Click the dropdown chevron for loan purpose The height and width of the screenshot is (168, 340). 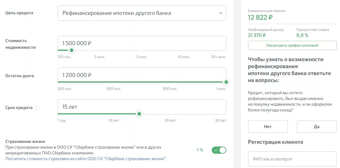220,13
